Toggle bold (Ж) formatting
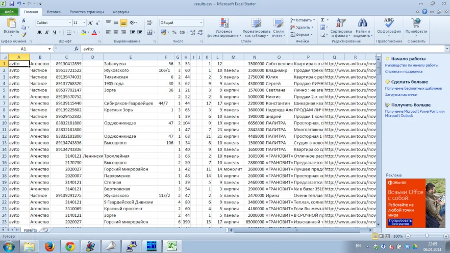The height and width of the screenshot is (253, 450). click(39, 32)
